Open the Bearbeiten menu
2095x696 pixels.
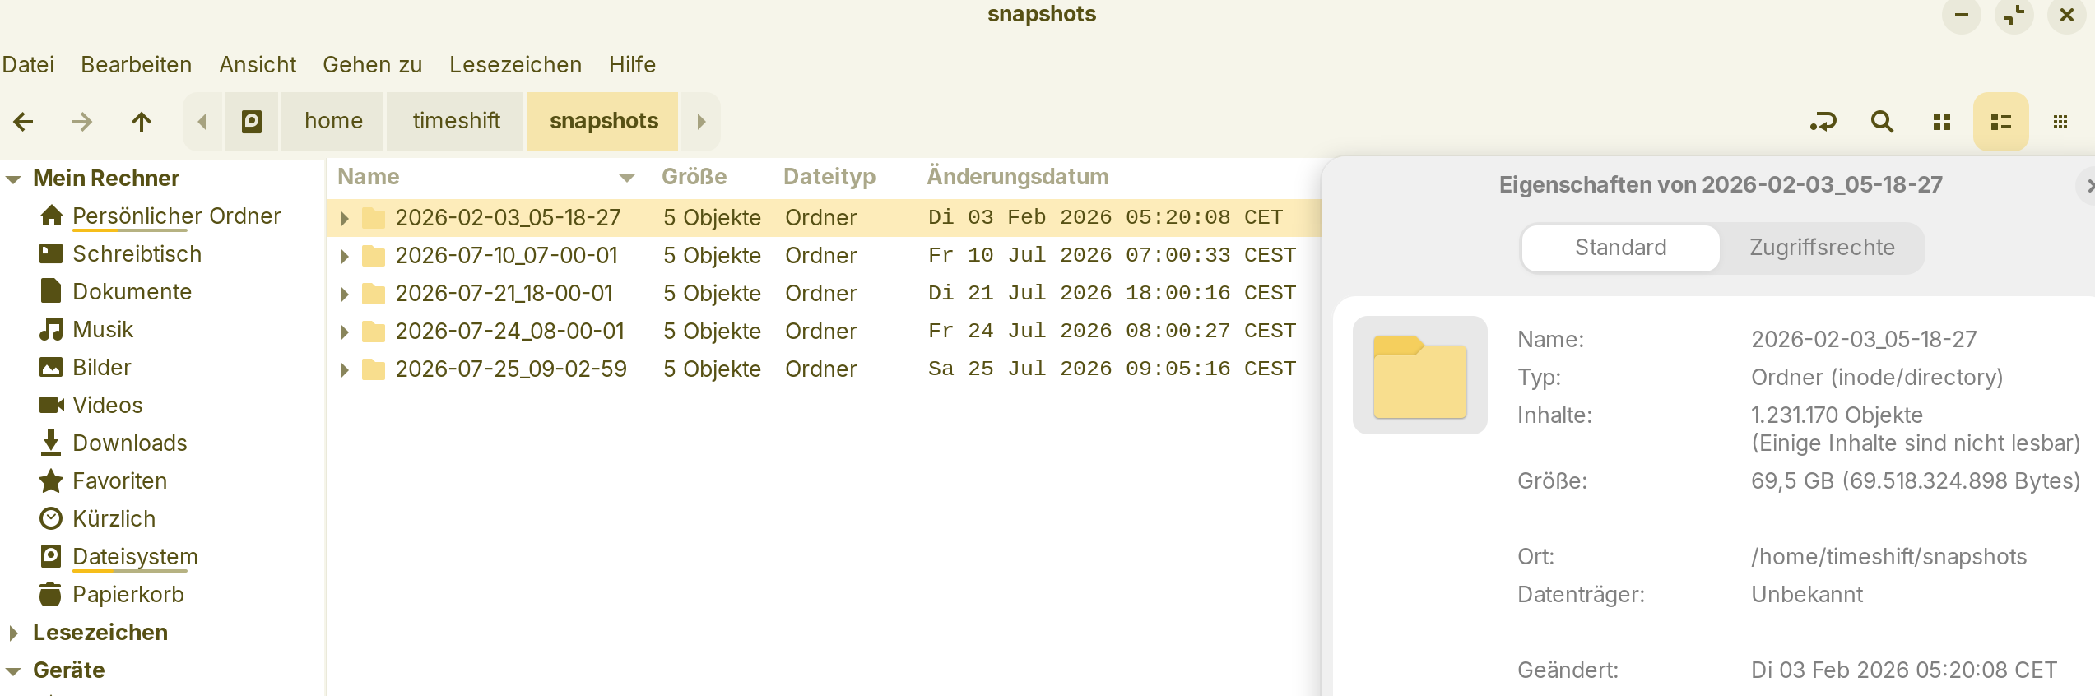[136, 64]
